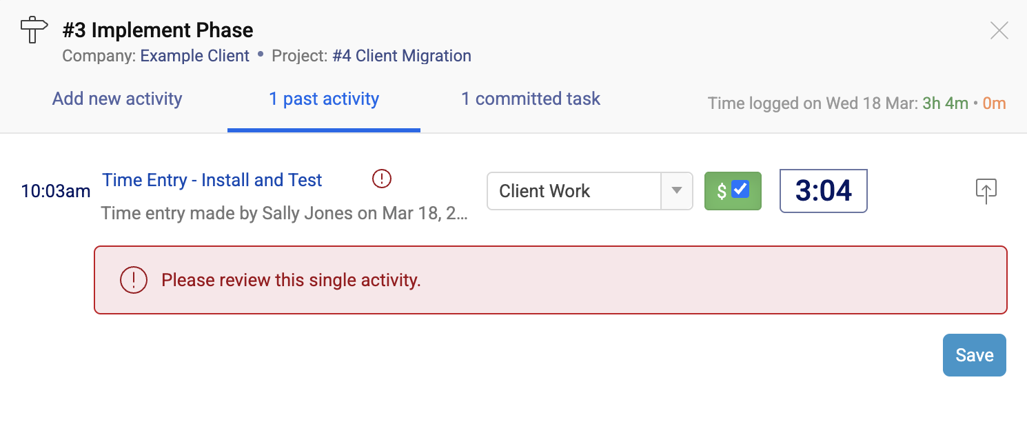This screenshot has width=1027, height=422.
Task: Click the 3:04 duration field
Action: [823, 191]
